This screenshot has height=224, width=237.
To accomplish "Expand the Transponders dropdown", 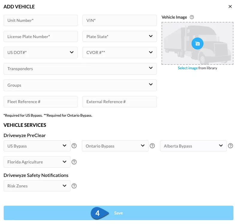I will tap(80, 69).
